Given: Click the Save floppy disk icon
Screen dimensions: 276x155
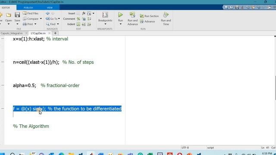Looking at the screenshot, I should [x=17, y=15].
